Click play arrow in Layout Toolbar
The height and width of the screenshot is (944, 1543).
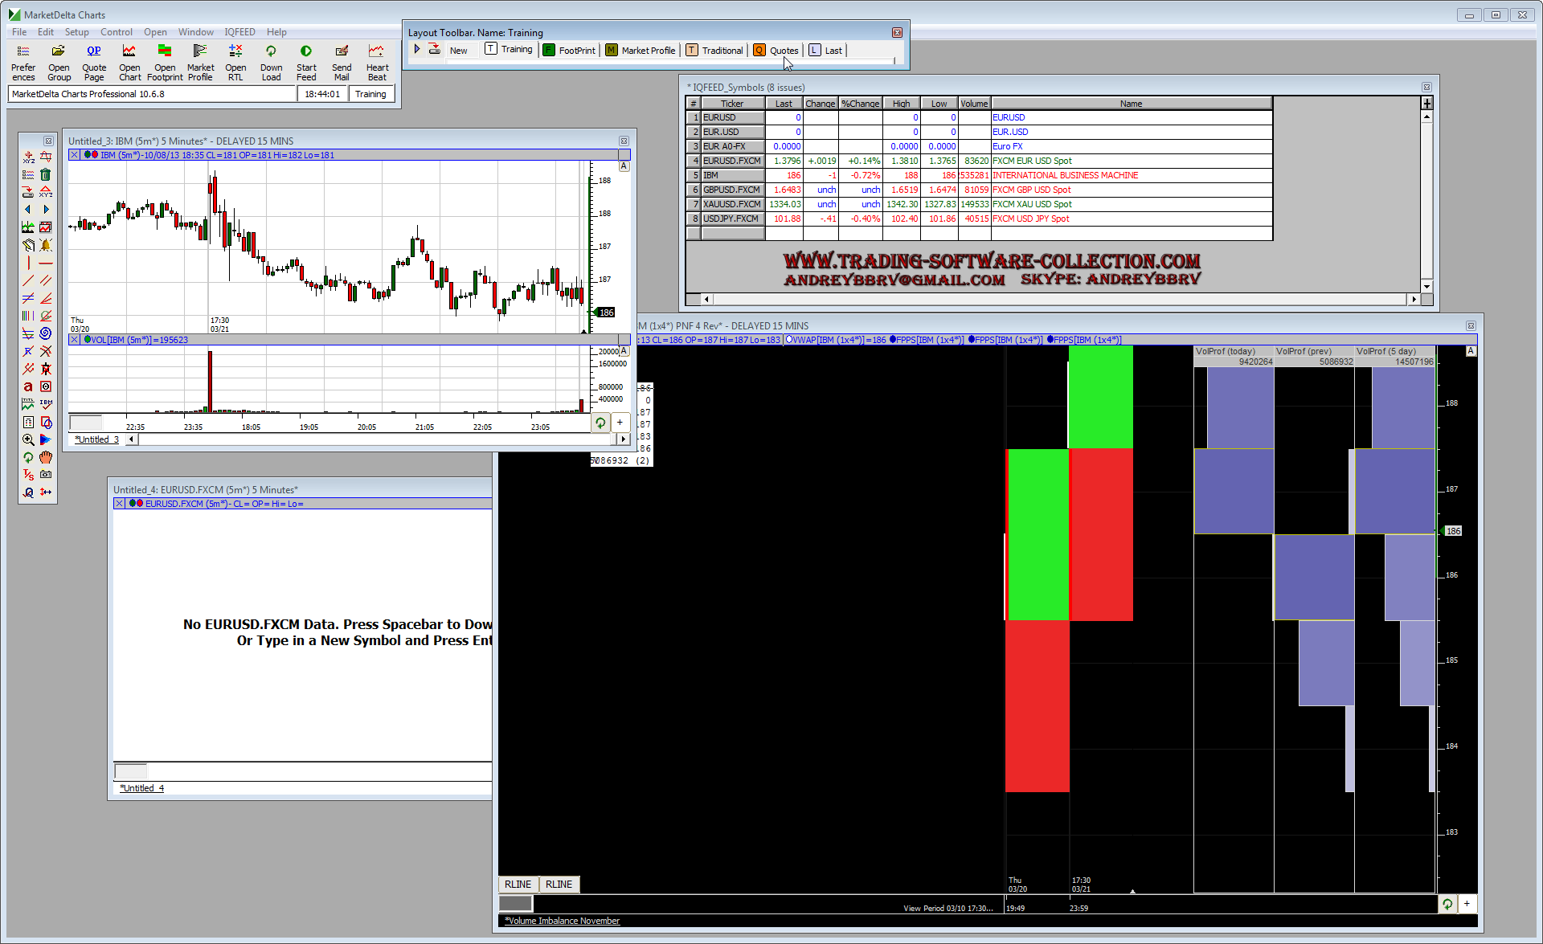coord(417,50)
